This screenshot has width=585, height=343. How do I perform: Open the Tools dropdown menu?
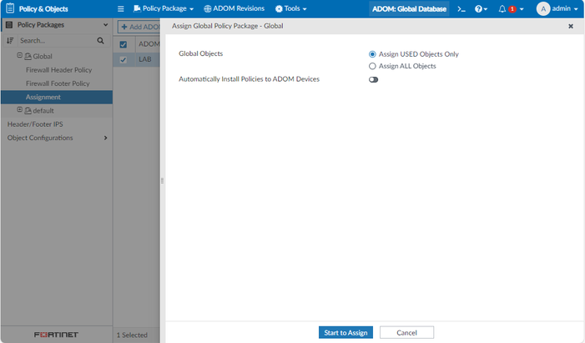point(290,8)
